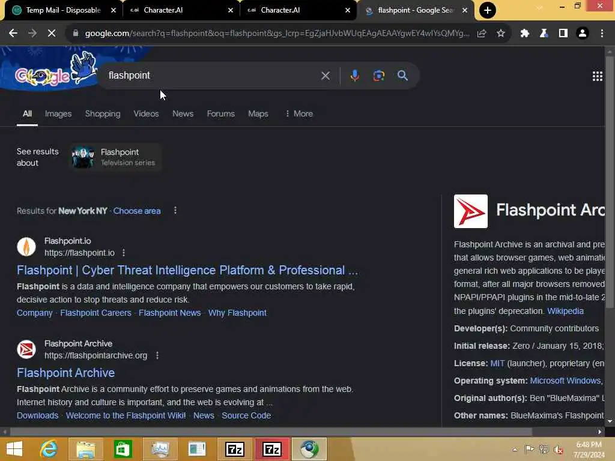The height and width of the screenshot is (461, 615).
Task: Open the user profile icon
Action: [583, 34]
